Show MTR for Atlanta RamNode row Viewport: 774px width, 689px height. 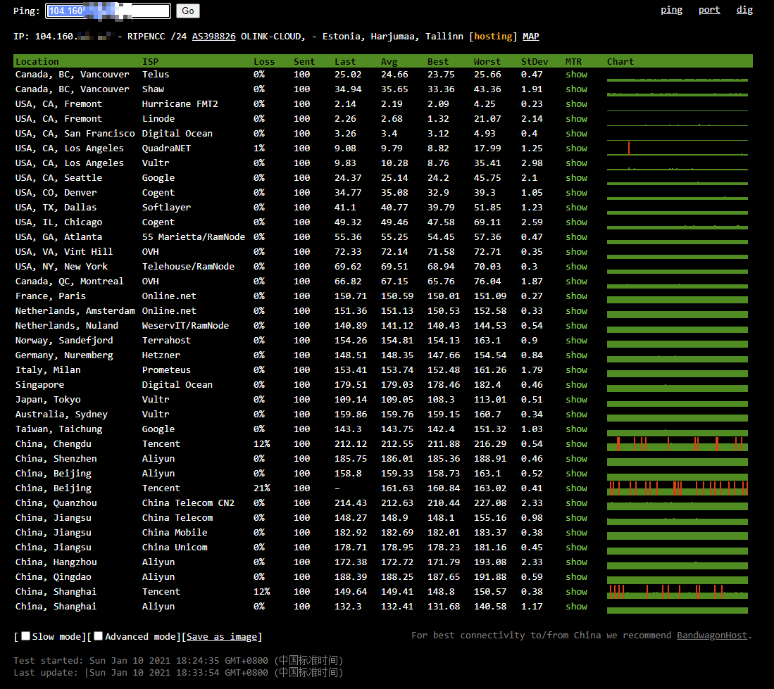point(576,237)
